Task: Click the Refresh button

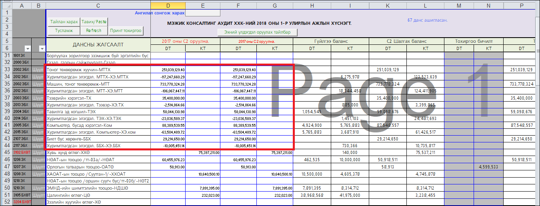Action: click(x=94, y=30)
